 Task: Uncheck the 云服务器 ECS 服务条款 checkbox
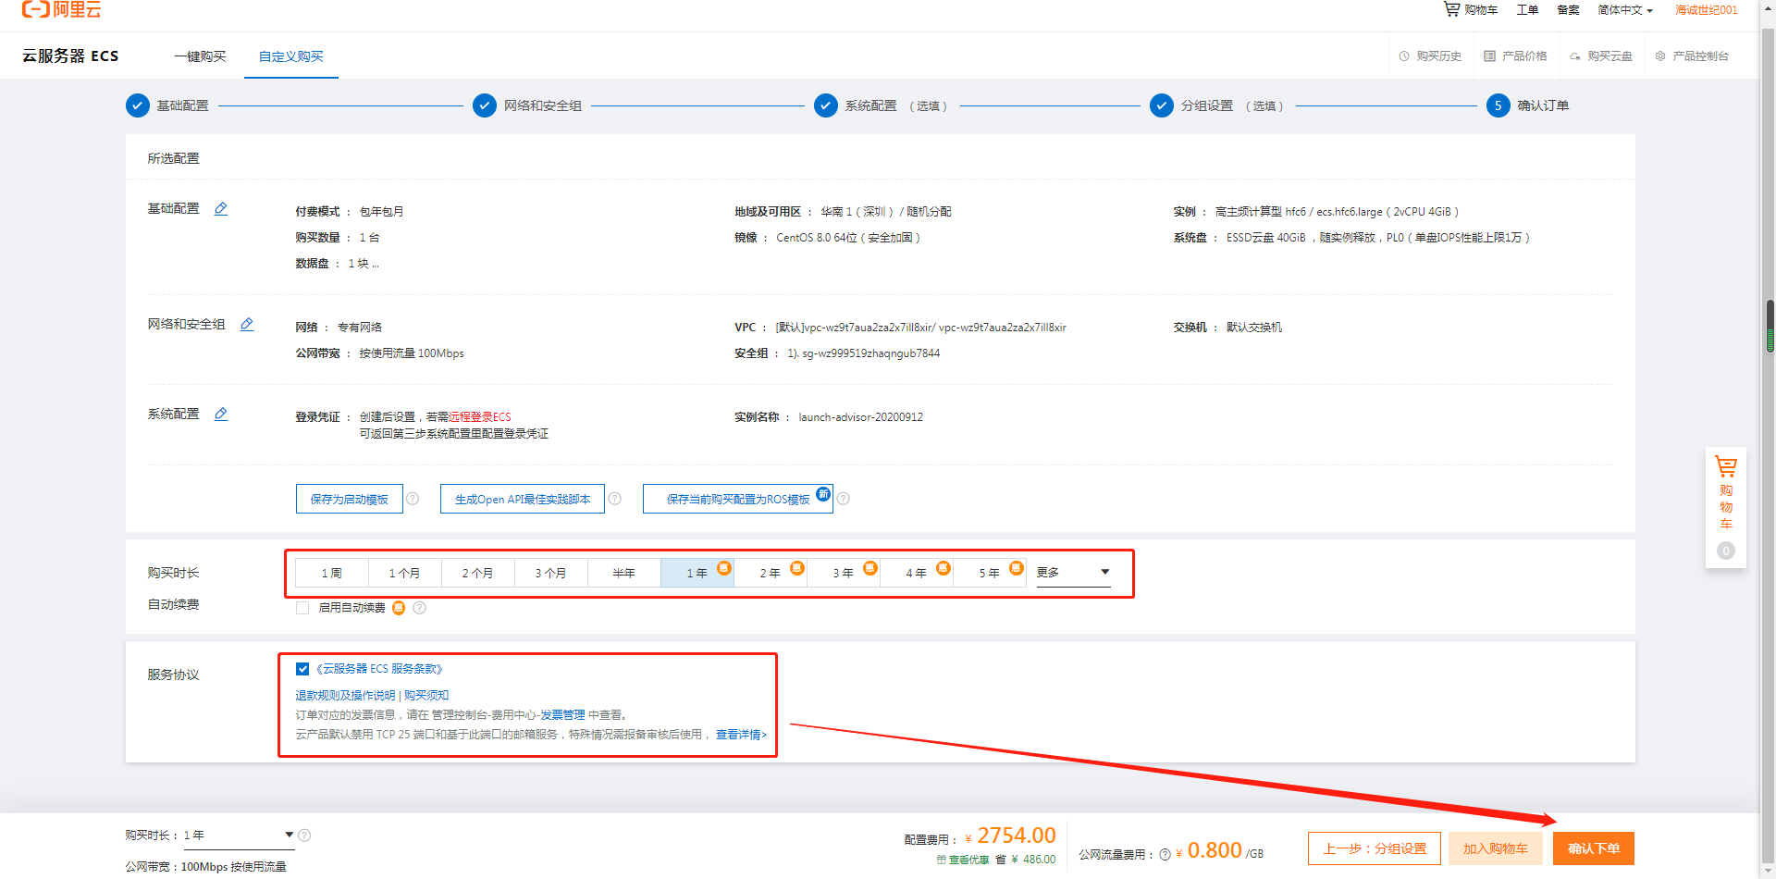pyautogui.click(x=302, y=669)
